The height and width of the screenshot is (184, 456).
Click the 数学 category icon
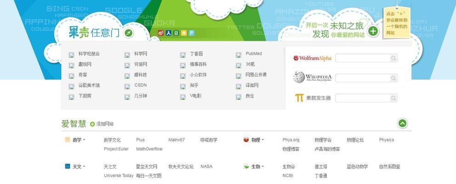click(x=68, y=140)
